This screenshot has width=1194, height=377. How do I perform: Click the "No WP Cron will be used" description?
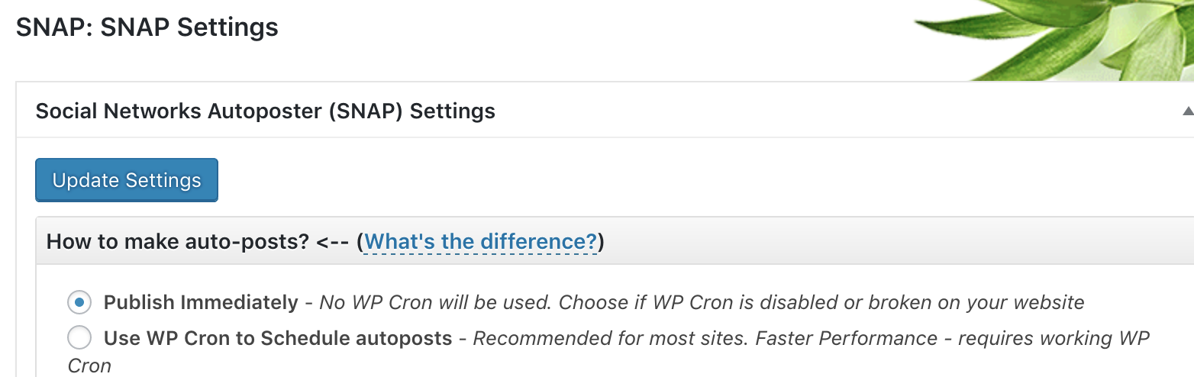pos(435,303)
